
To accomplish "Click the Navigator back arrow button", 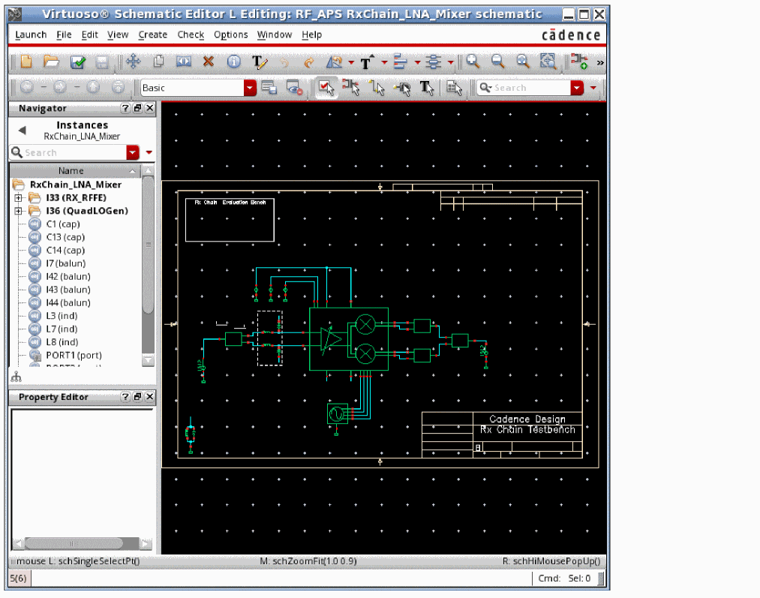I will coord(22,131).
